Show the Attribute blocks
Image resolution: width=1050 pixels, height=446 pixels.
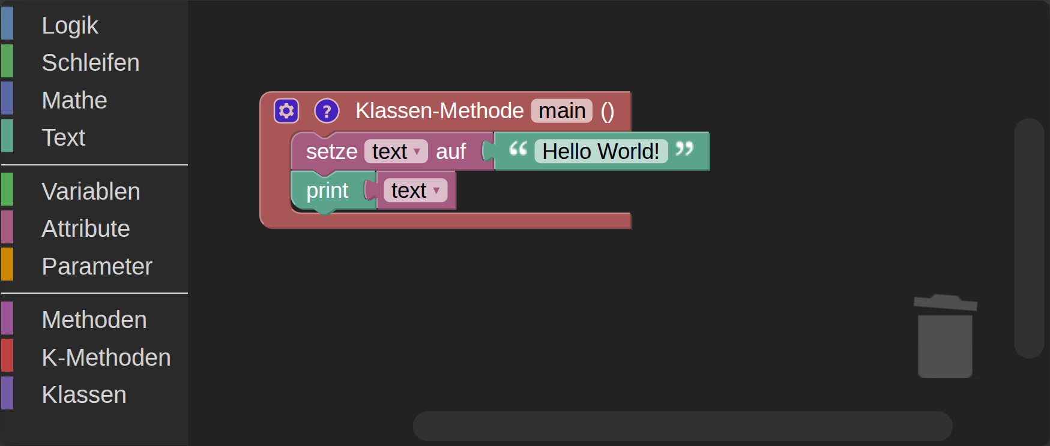[x=86, y=228]
